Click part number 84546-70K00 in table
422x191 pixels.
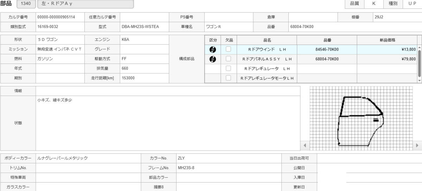coord(327,50)
